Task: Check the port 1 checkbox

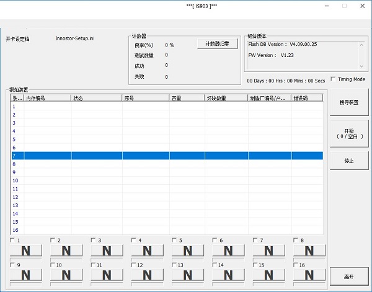Action: [12, 240]
